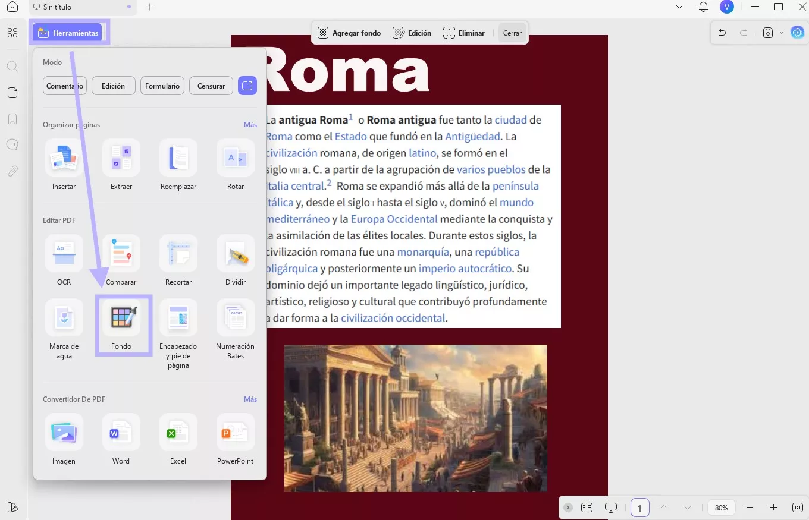The height and width of the screenshot is (520, 809).
Task: Click the ancient Rome forum image
Action: coord(415,418)
